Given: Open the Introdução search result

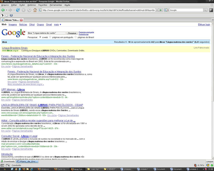Looking at the screenshot, I should click(7, 154).
